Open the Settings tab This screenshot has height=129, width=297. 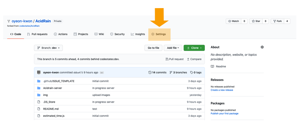pos(159,34)
